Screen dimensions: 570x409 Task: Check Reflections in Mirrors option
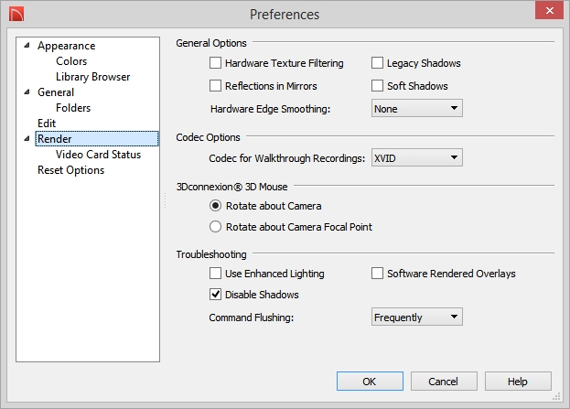coord(215,86)
